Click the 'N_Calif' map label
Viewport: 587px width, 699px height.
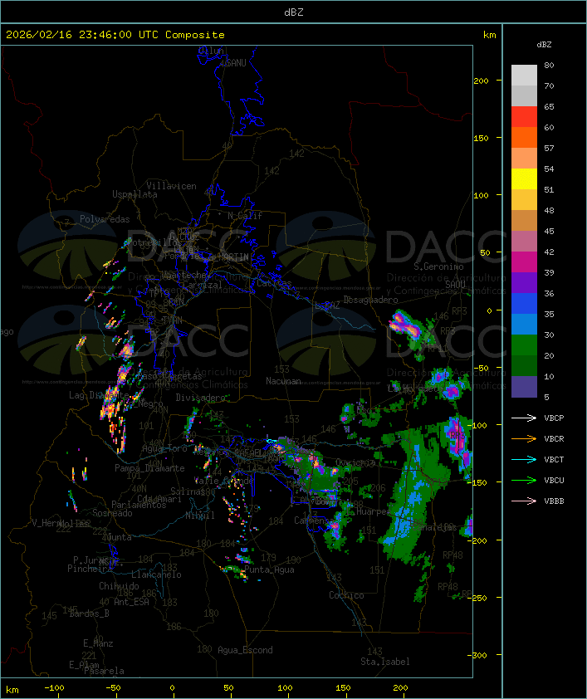[x=245, y=216]
